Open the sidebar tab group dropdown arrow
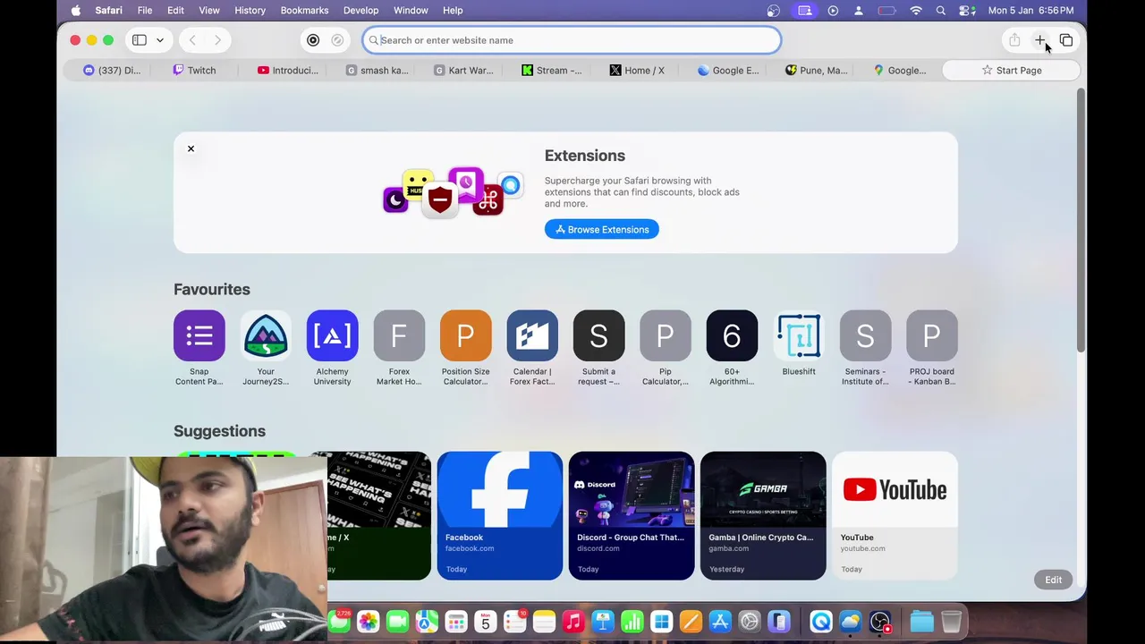This screenshot has width=1145, height=644. [x=160, y=40]
